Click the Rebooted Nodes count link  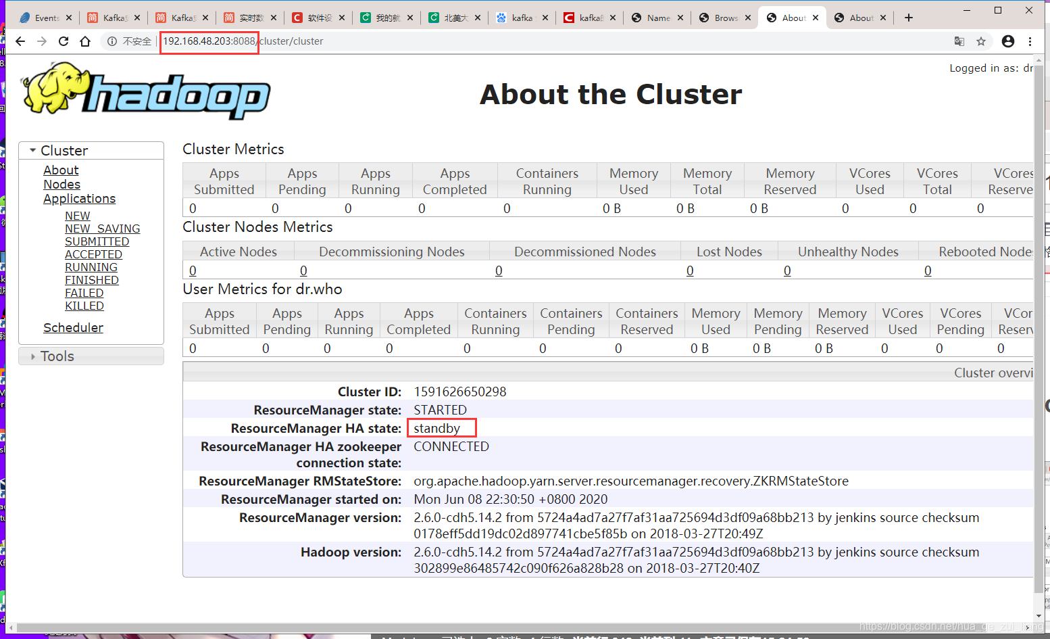coord(928,270)
